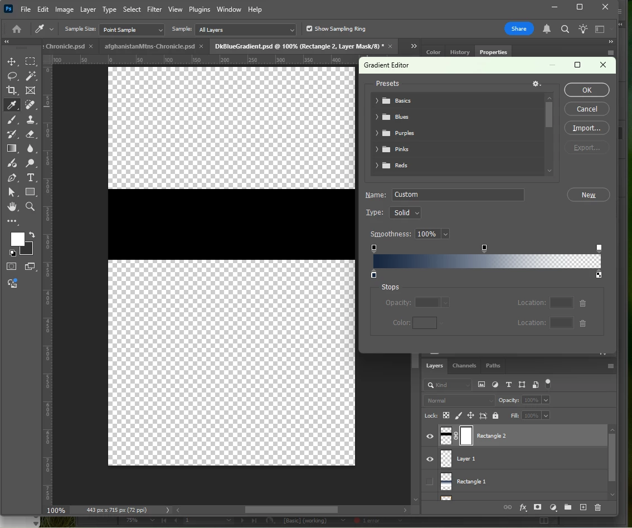Toggle the layer filter on/off switch
This screenshot has height=528, width=632.
[548, 383]
